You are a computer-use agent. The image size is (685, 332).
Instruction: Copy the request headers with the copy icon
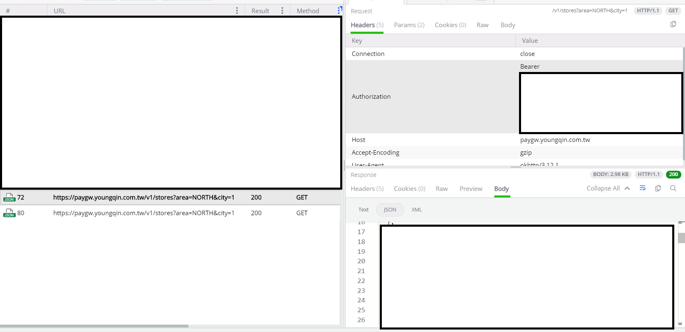click(x=673, y=24)
